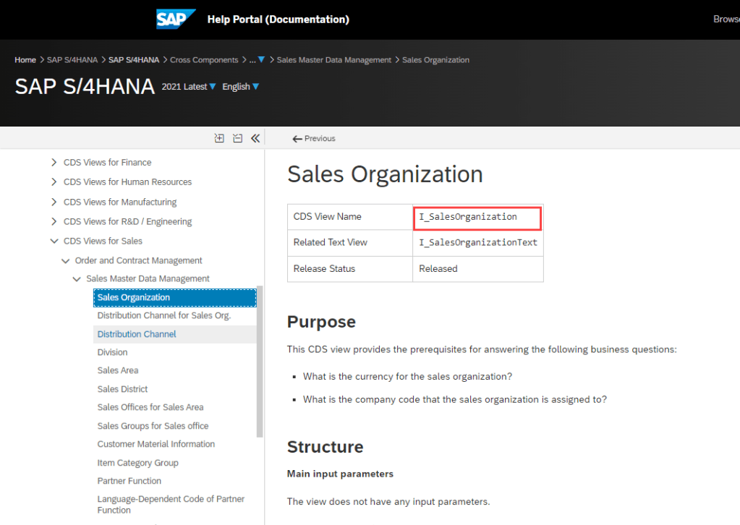Hide the table of contents panel
Viewport: 740px width, 525px height.
pos(255,138)
